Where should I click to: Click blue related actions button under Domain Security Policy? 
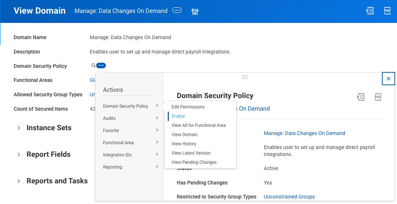(x=101, y=66)
